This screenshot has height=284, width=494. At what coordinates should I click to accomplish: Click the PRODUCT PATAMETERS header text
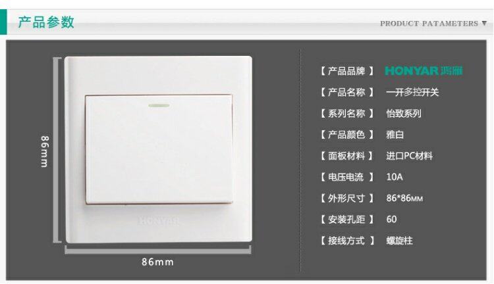click(429, 24)
